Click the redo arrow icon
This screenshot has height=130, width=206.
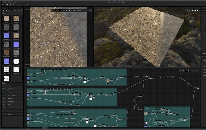[x=20, y=5]
